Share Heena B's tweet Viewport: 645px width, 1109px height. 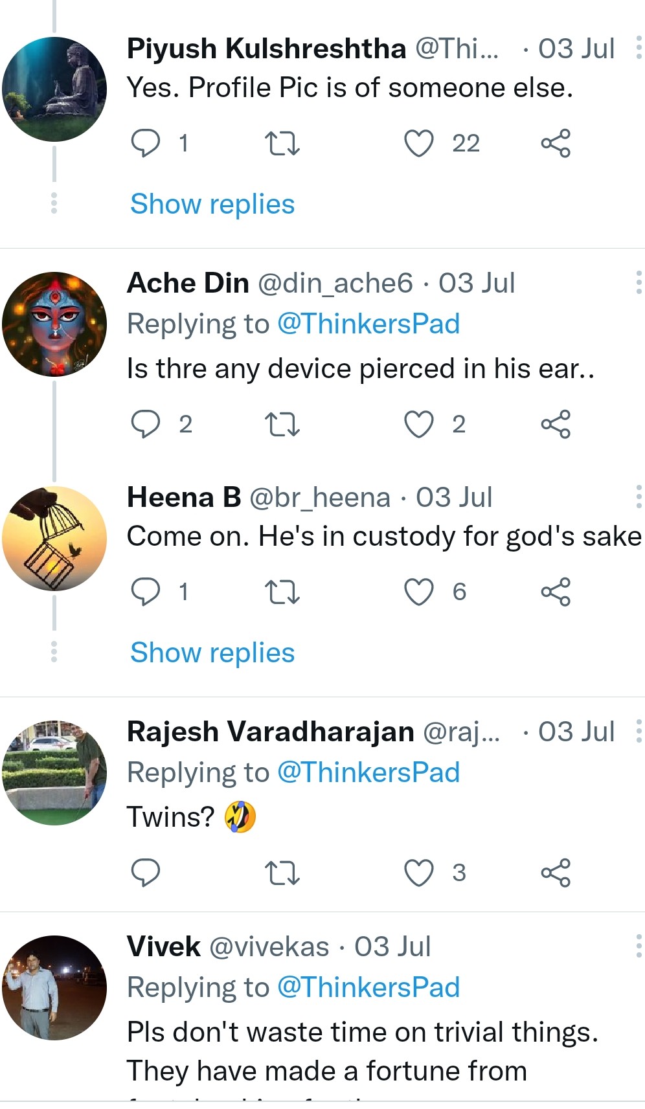(556, 592)
